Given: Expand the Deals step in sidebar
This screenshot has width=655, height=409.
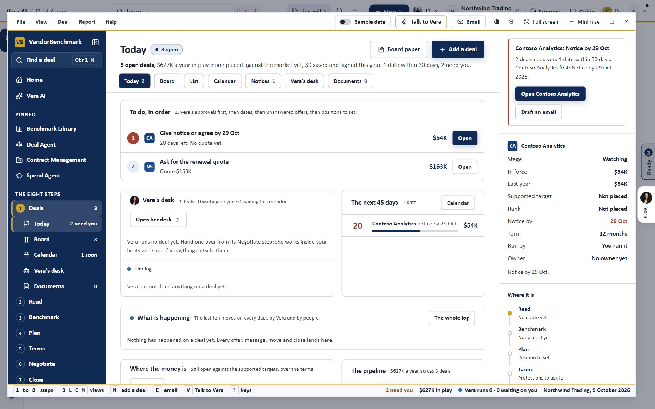Looking at the screenshot, I should 56,208.
